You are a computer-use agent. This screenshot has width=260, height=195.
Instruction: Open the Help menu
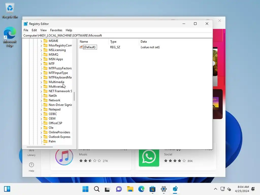(69, 30)
